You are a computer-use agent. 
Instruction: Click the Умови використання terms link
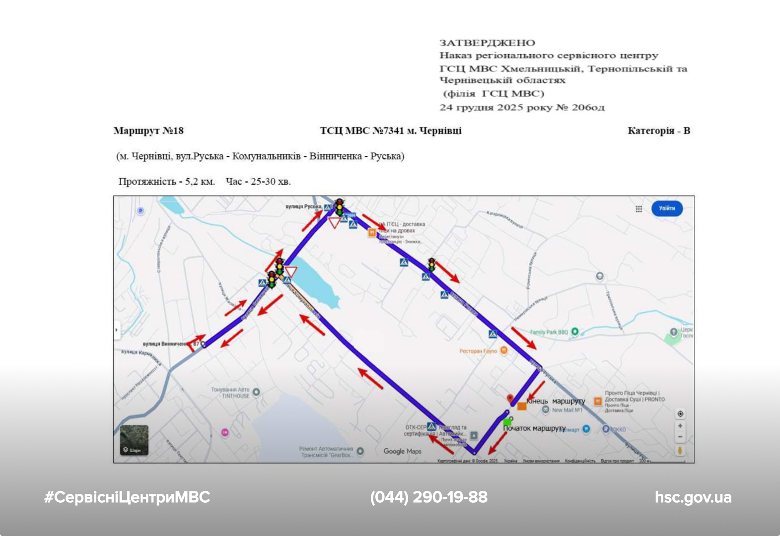pyautogui.click(x=541, y=461)
